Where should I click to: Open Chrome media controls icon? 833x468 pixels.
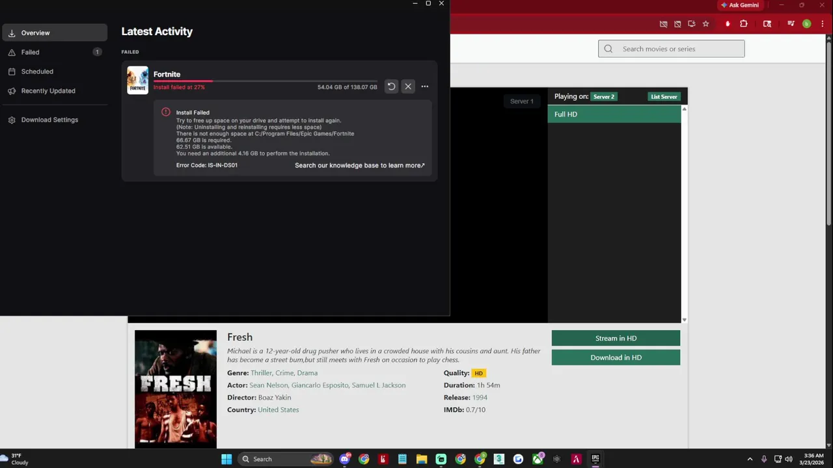click(791, 24)
